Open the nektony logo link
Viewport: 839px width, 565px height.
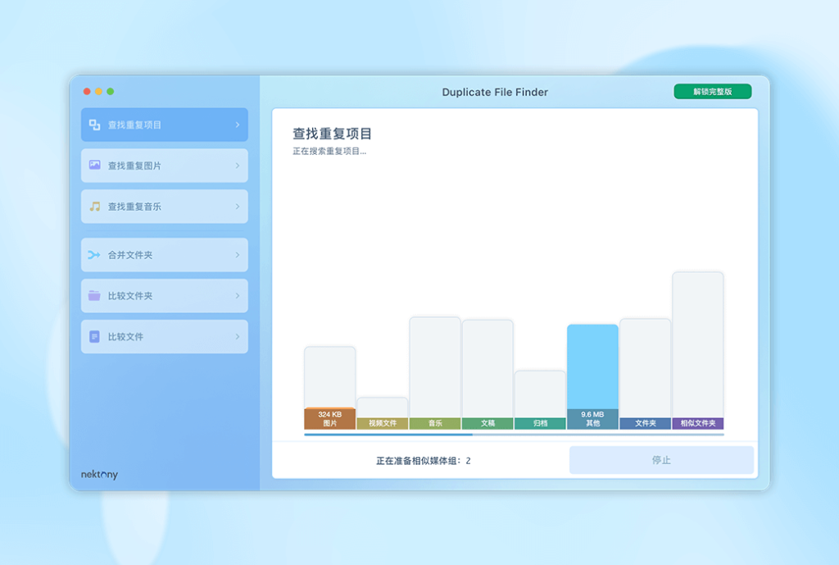[99, 475]
